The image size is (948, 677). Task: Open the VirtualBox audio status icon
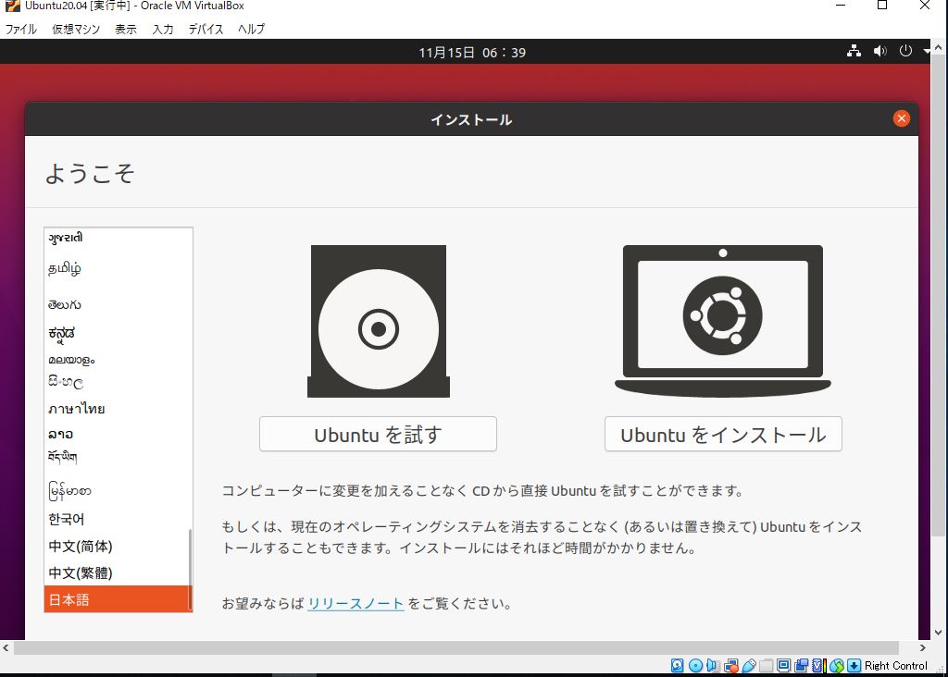[713, 666]
